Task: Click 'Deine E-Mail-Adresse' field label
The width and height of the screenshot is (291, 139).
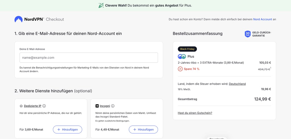Action: pyautogui.click(x=32, y=49)
